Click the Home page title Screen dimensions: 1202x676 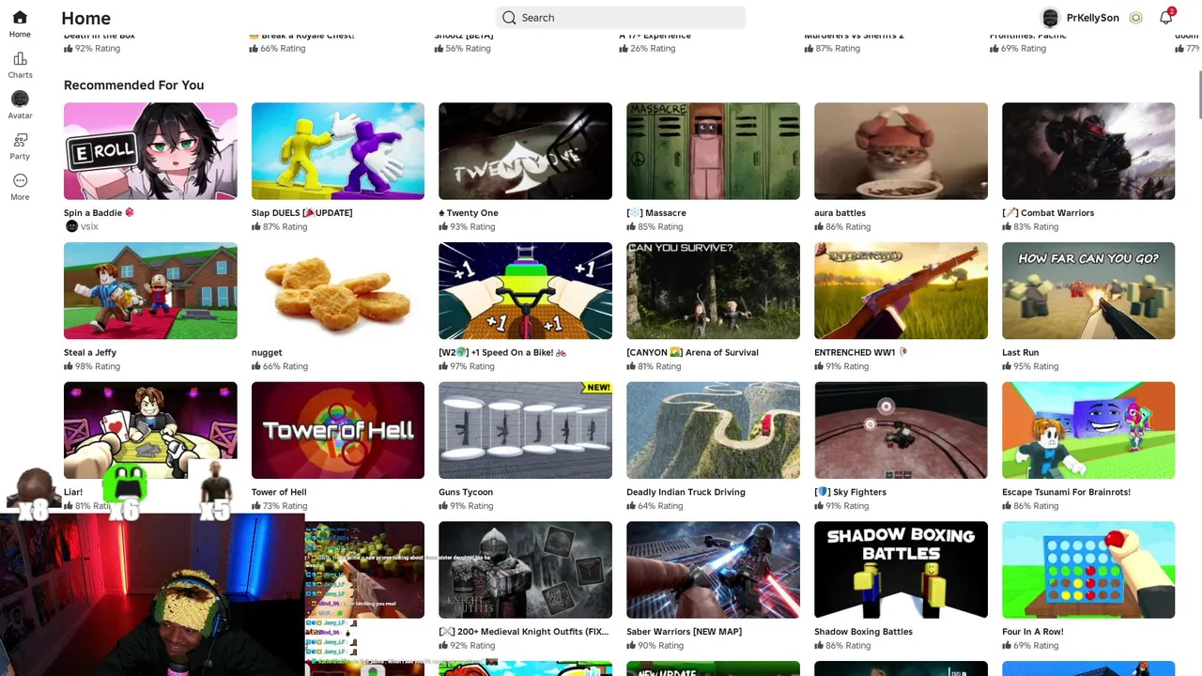point(85,18)
